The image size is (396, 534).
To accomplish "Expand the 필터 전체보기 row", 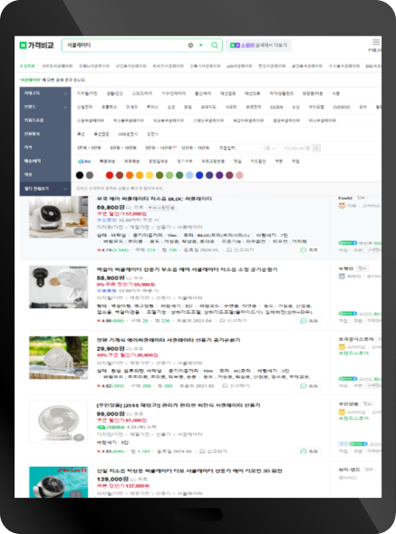I will [45, 189].
